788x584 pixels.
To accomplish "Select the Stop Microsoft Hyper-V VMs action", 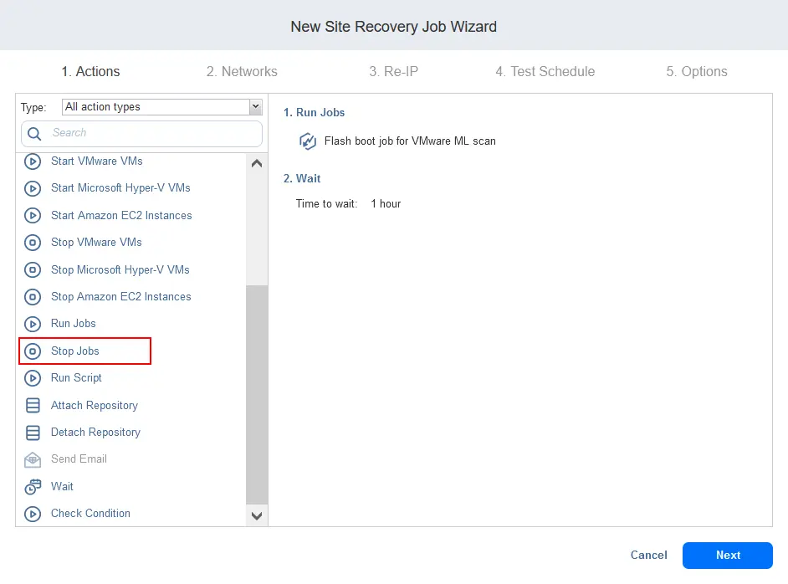I will point(120,270).
